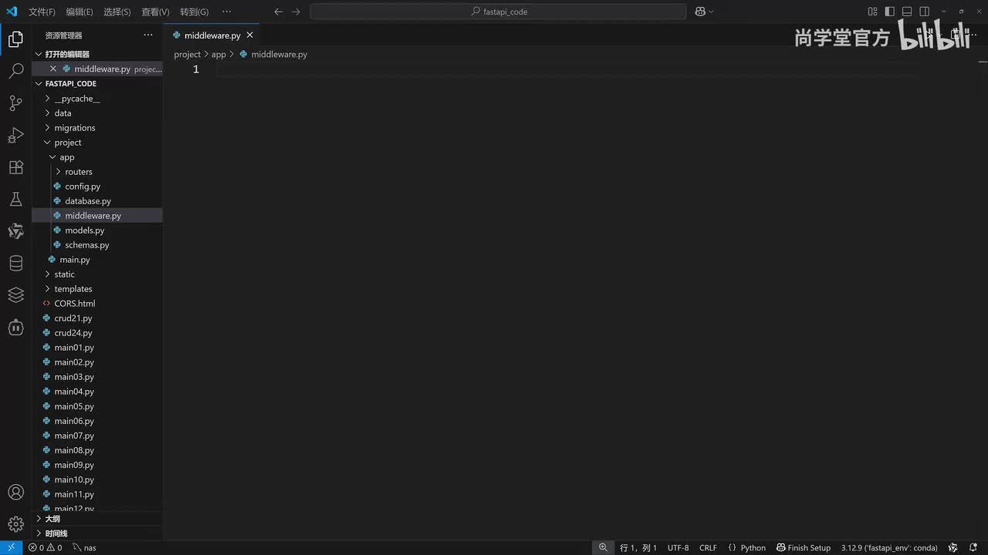Screen dimensions: 988x555
Task: Open the Copilot dropdown chevron
Action: pos(711,12)
